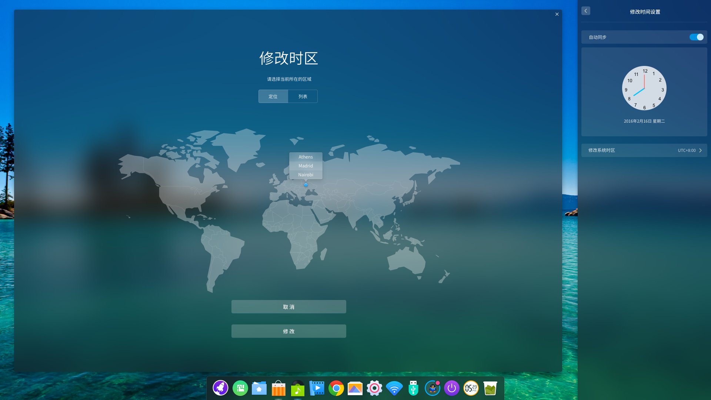Toggle the 自动同步 auto-sync switch off
Image resolution: width=711 pixels, height=400 pixels.
point(696,37)
